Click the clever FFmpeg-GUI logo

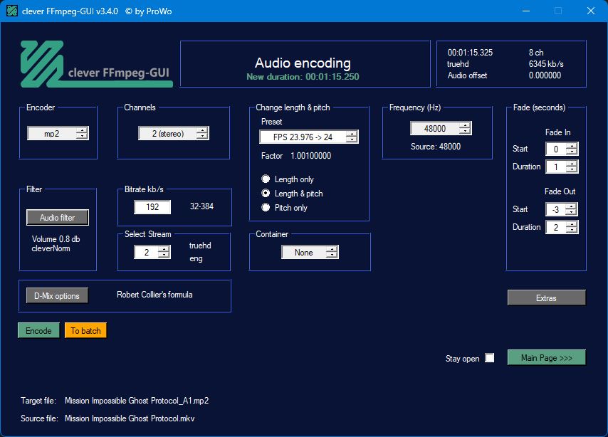pos(97,64)
